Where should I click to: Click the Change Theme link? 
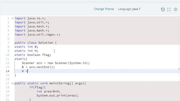[104, 9]
